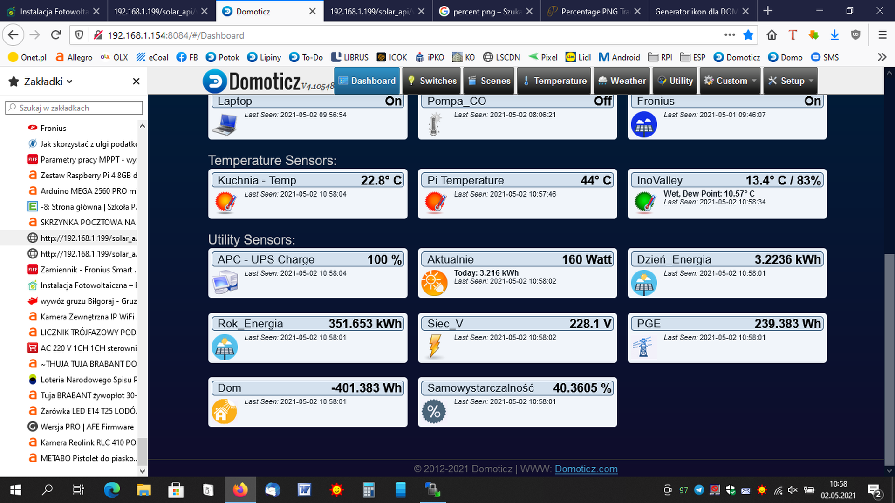Image resolution: width=895 pixels, height=503 pixels.
Task: Expand the Custom dropdown menu
Action: click(730, 81)
